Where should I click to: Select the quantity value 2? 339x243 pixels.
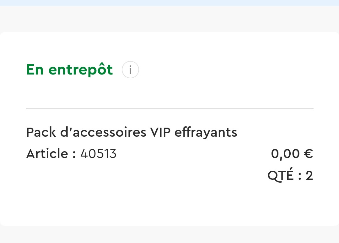click(x=309, y=175)
